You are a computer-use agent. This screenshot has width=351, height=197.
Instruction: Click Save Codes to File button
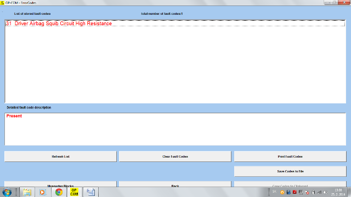click(x=290, y=171)
